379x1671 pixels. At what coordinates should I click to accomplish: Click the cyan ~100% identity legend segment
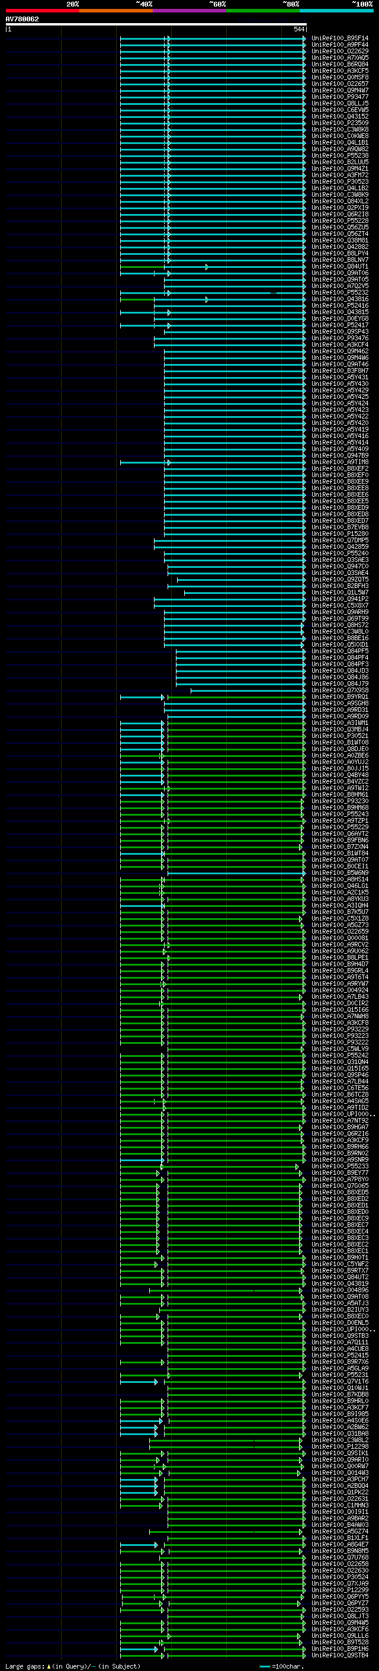[x=337, y=11]
